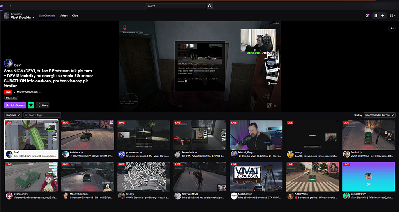
Task: Click the vvudy minion avatar
Action: tap(290, 154)
